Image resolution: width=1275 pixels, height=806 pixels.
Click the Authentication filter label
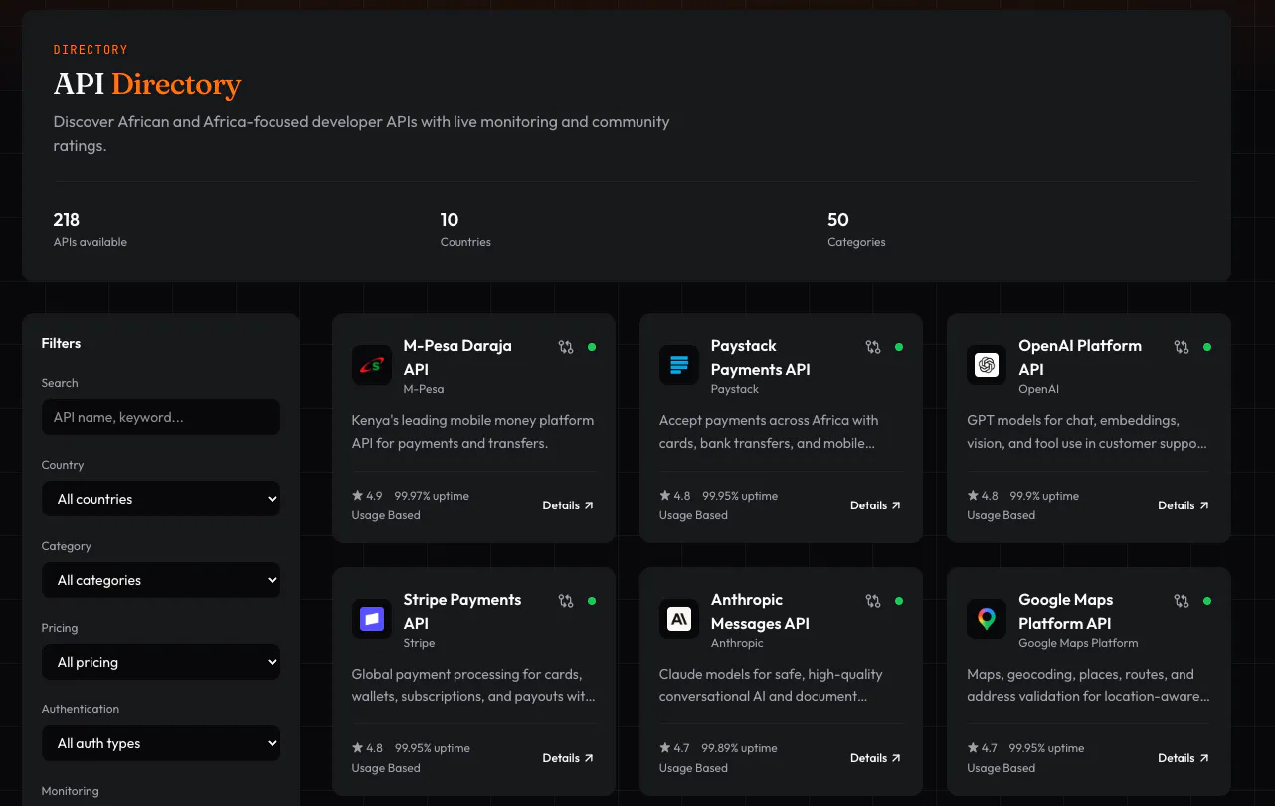[x=81, y=709]
